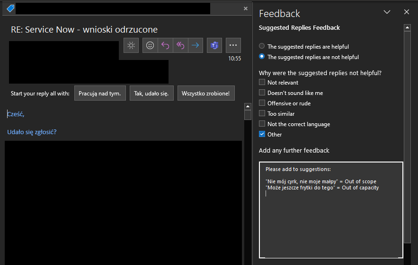Click the Forward arrow icon
This screenshot has width=418, height=265.
point(195,45)
